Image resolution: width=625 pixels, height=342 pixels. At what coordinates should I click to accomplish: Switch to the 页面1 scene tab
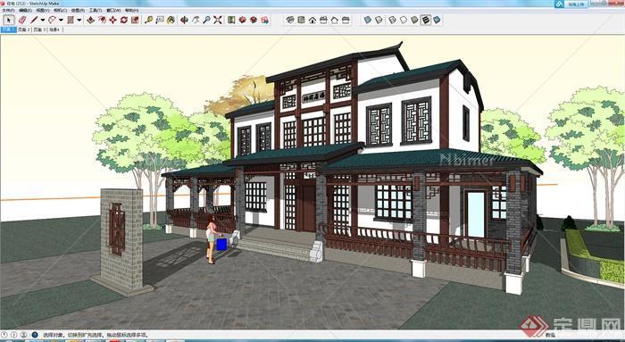[8, 29]
